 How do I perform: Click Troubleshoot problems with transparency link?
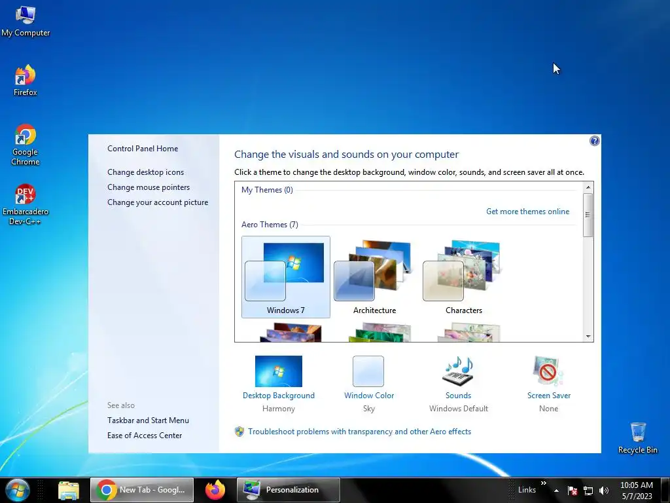(359, 432)
